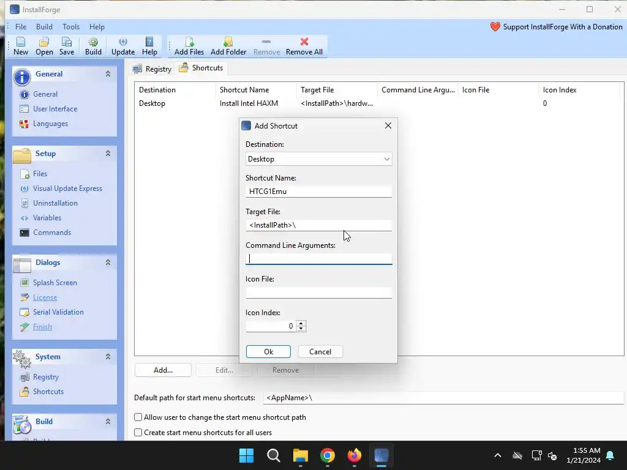Click the Add... button below list

tap(163, 370)
